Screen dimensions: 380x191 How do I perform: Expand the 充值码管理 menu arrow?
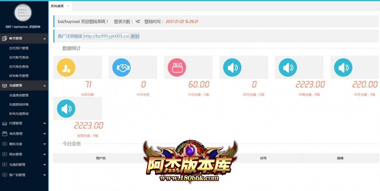pyautogui.click(x=44, y=165)
